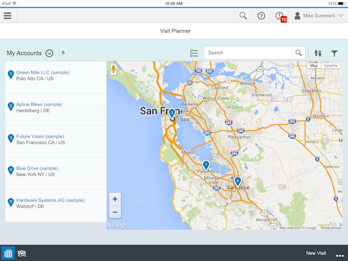Zoom in the map with plus button
This screenshot has height=261, width=348.
[x=115, y=199]
